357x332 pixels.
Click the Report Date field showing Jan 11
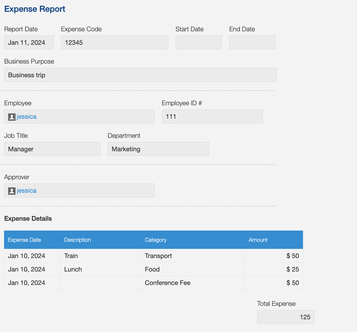tap(29, 42)
